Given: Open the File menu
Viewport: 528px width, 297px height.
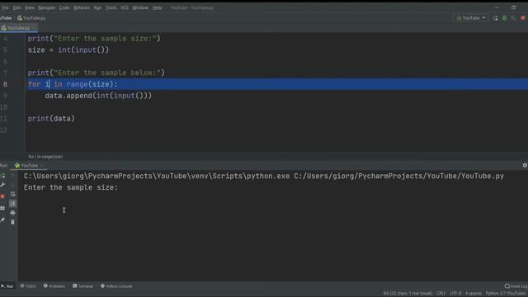Looking at the screenshot, I should click(6, 7).
